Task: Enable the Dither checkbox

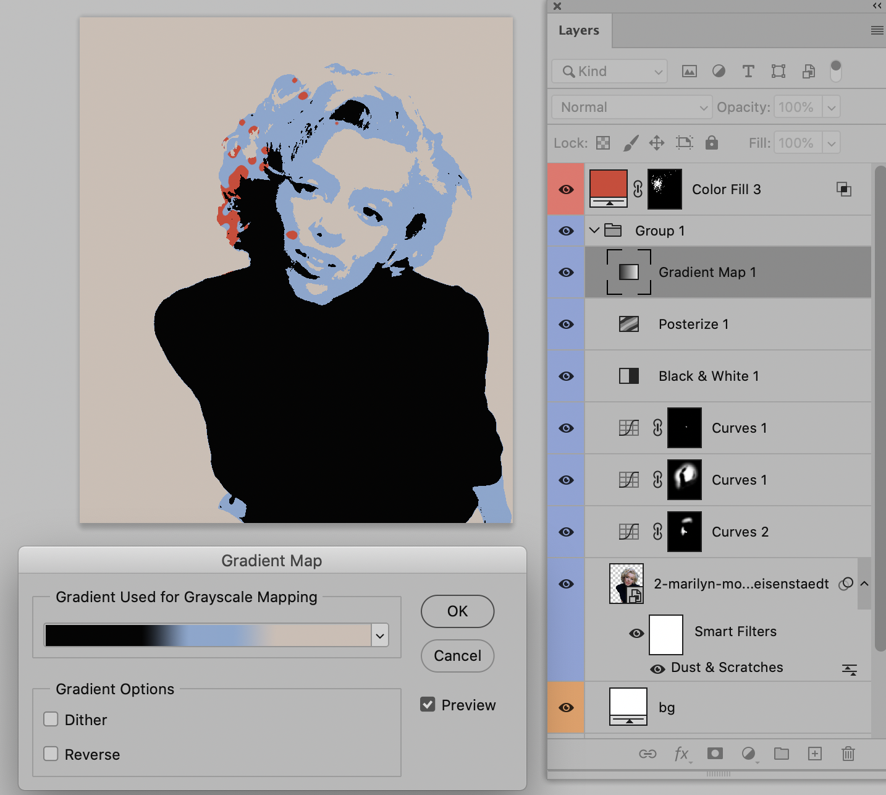Action: click(51, 719)
